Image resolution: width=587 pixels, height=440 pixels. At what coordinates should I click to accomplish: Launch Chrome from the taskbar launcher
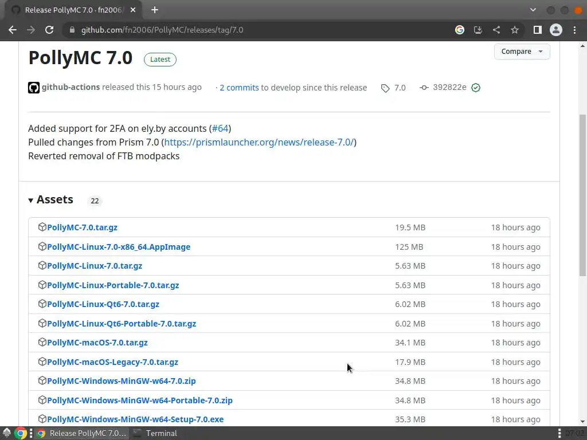tap(21, 433)
